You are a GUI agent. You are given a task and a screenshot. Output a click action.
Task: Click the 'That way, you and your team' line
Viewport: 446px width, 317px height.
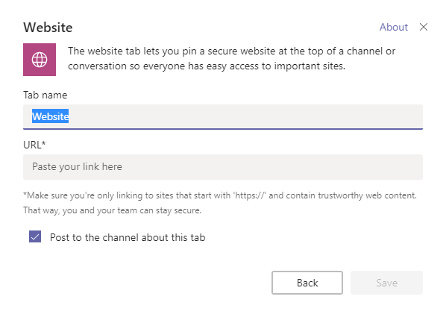tap(113, 210)
